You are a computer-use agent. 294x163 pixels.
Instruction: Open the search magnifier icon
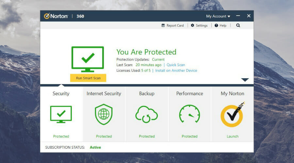point(238,25)
